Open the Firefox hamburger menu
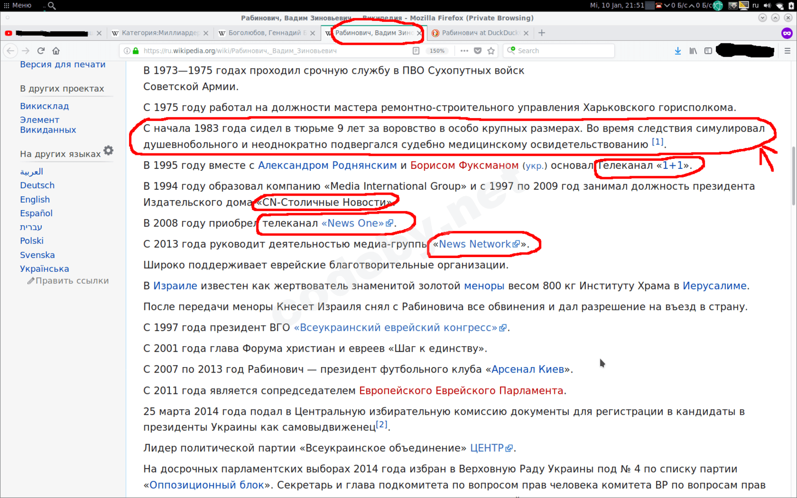Screen dimensions: 797x498 (x=788, y=50)
